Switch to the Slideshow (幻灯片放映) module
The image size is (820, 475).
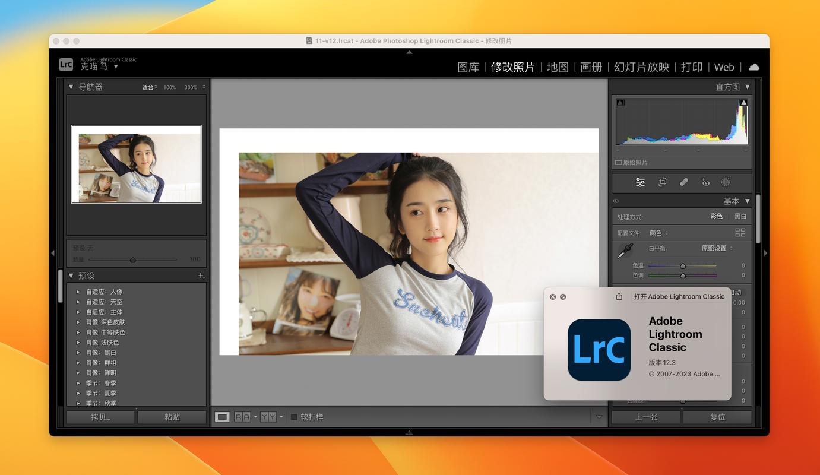(x=642, y=67)
